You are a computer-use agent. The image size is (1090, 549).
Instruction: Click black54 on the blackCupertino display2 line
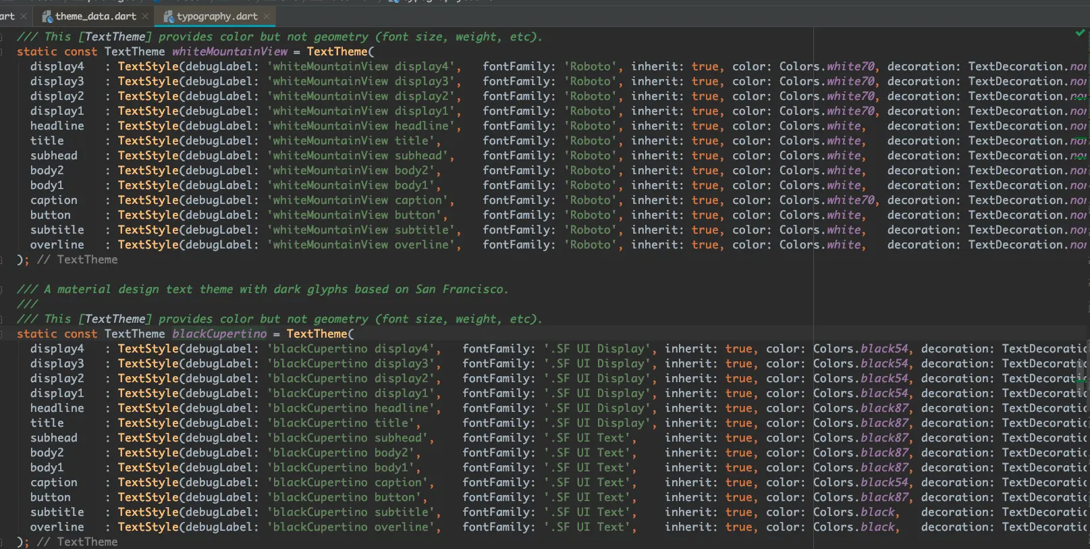[884, 379]
